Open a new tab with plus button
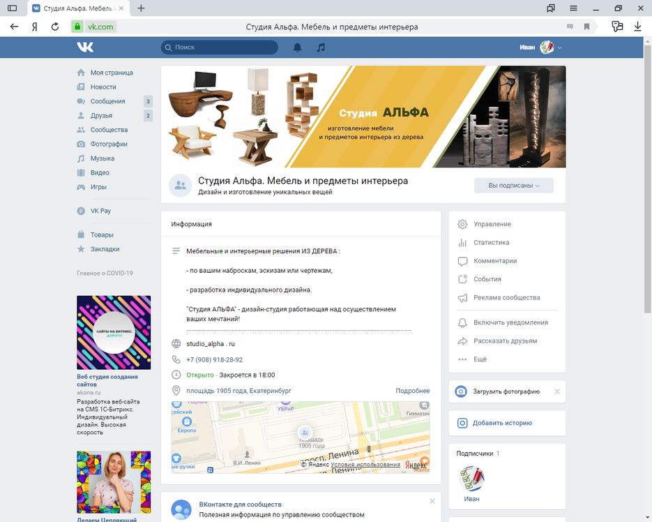 (141, 8)
